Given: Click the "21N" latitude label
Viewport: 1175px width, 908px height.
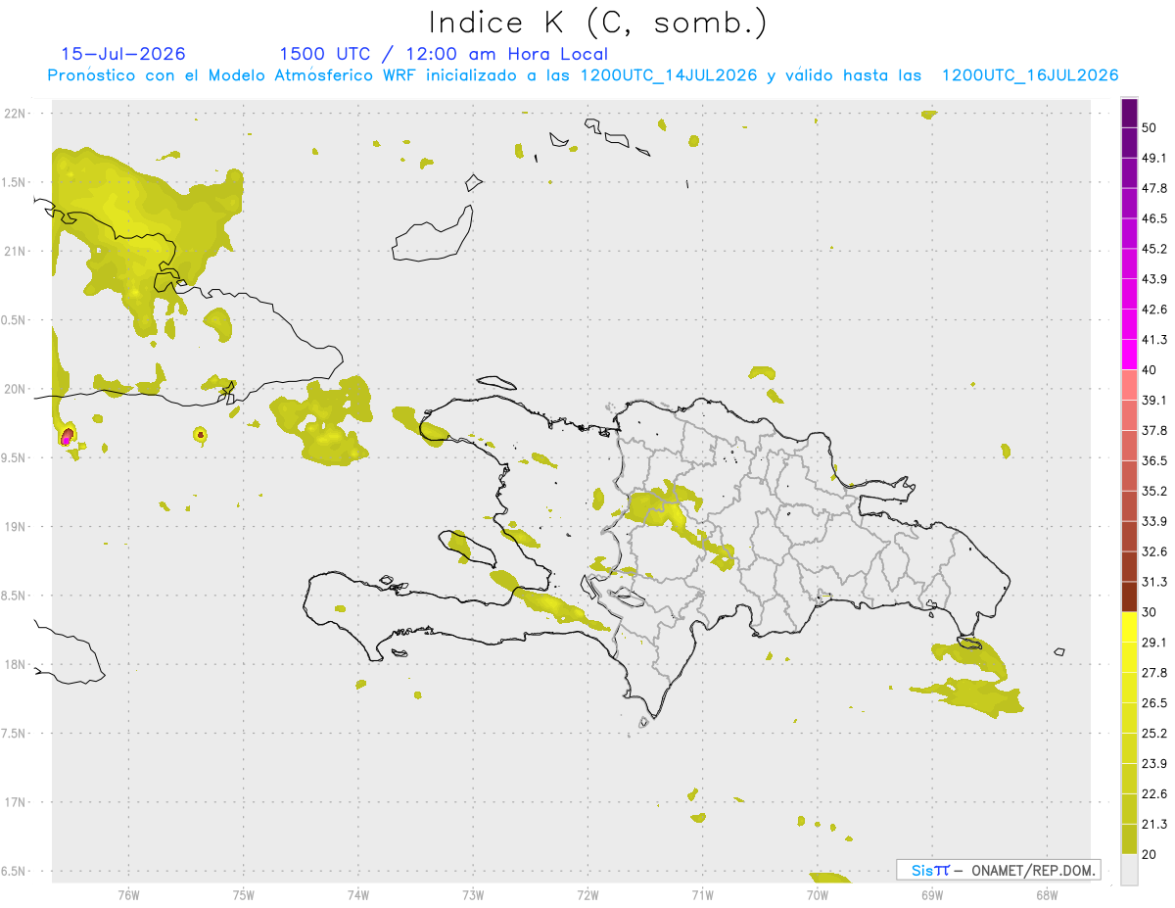Looking at the screenshot, I should click(16, 251).
